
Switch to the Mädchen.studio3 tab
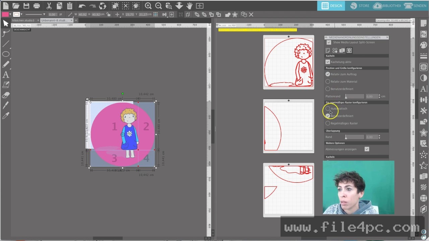click(x=23, y=20)
